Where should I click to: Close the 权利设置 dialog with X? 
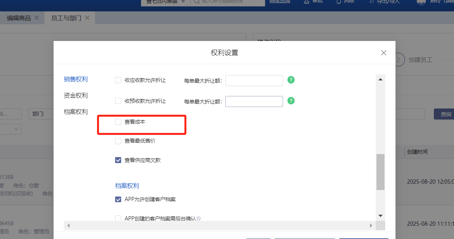(x=384, y=53)
